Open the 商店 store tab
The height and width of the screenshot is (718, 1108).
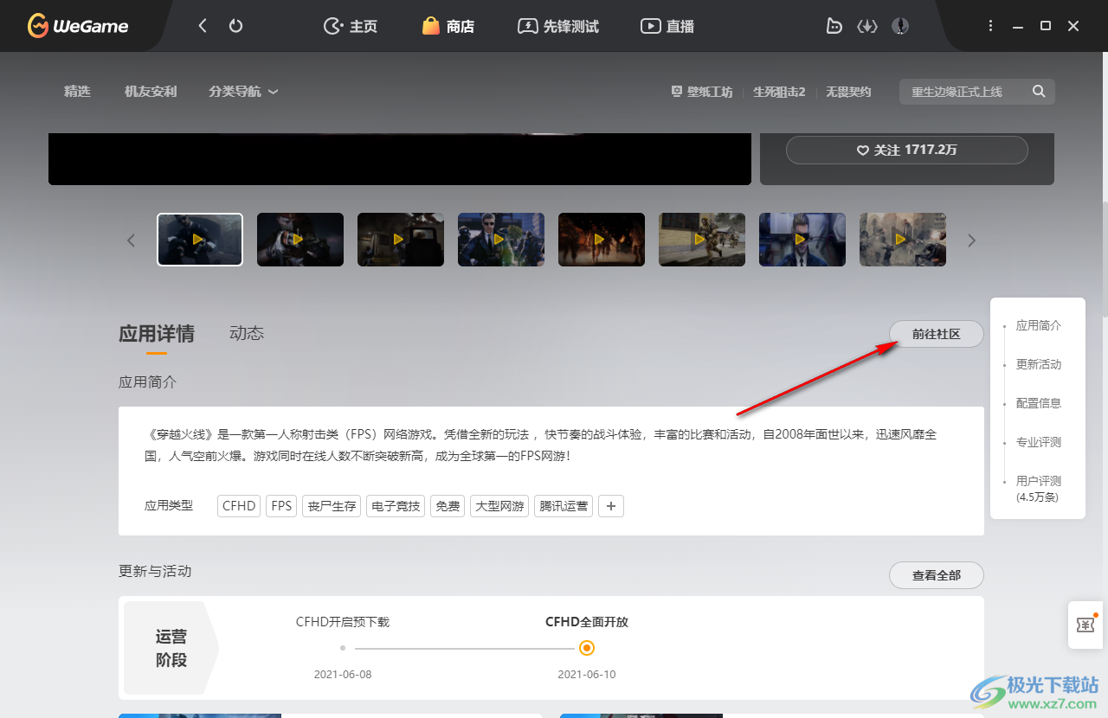(448, 26)
